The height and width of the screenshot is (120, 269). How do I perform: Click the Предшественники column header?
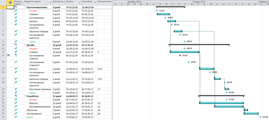pyautogui.click(x=104, y=3)
